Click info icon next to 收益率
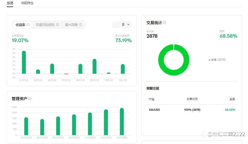This screenshot has width=248, height=144. pos(28,25)
